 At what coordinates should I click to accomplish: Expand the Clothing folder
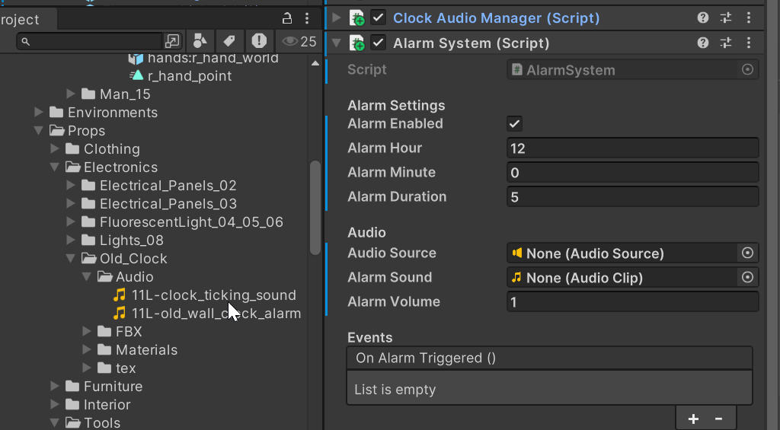(55, 148)
